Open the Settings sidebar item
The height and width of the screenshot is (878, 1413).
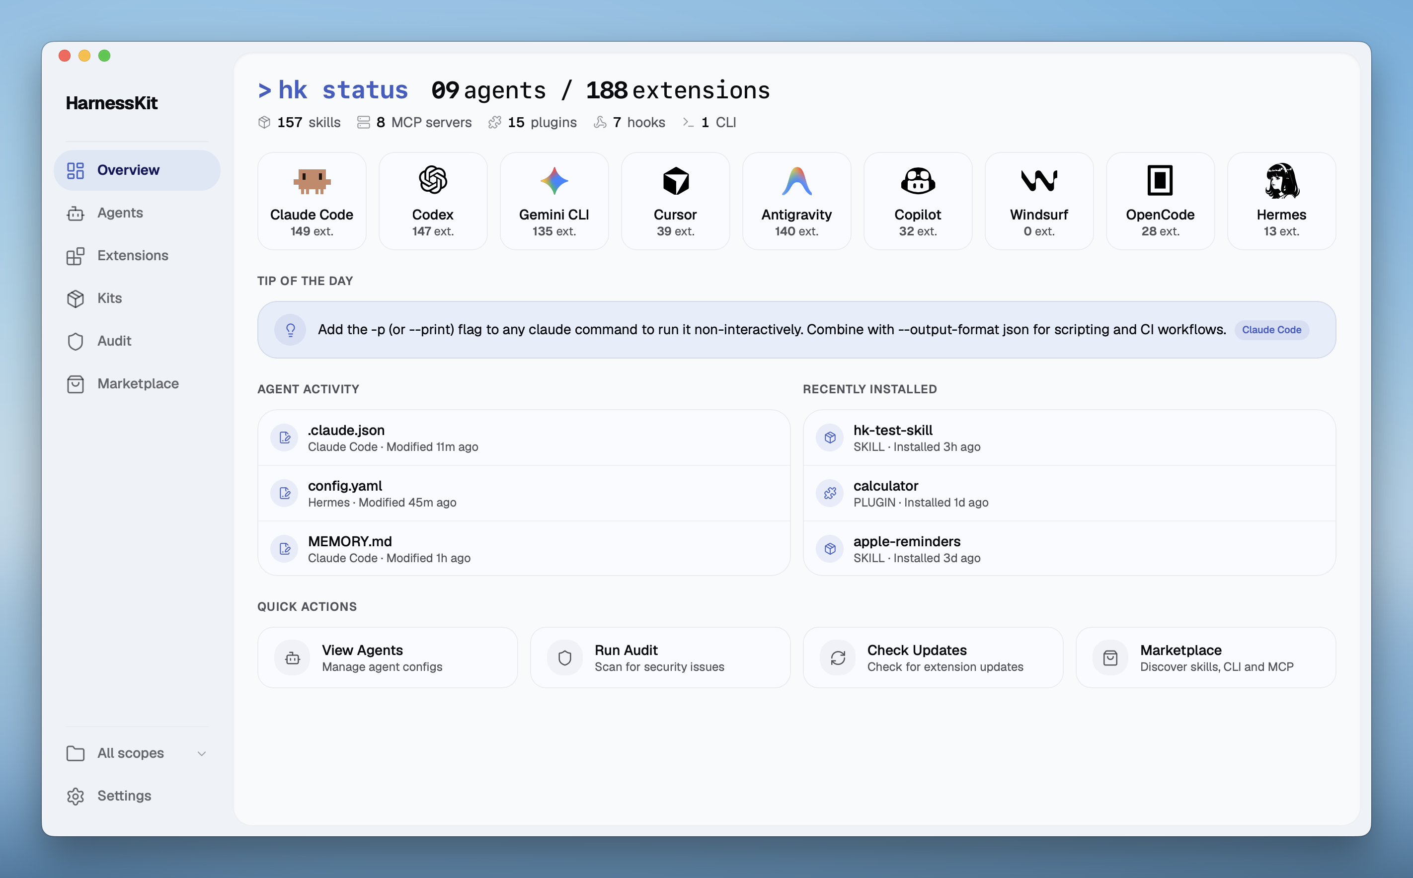(137, 796)
